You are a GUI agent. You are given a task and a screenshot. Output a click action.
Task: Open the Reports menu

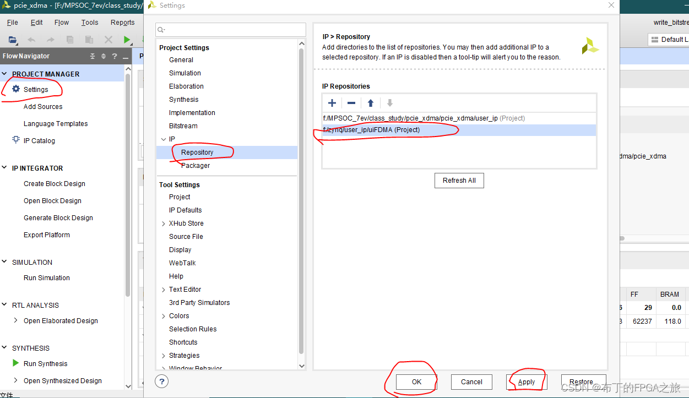[x=122, y=23]
